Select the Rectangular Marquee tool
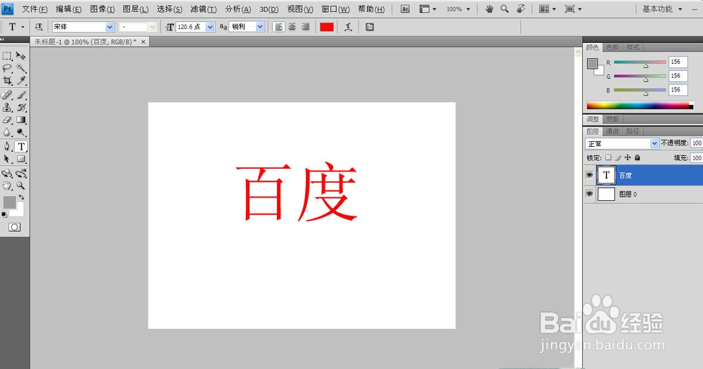This screenshot has height=369, width=703. [7, 56]
